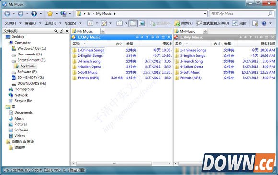The width and height of the screenshot is (278, 175).
Task: Expand the Favorites star dropdown arrow
Action: (57, 13)
